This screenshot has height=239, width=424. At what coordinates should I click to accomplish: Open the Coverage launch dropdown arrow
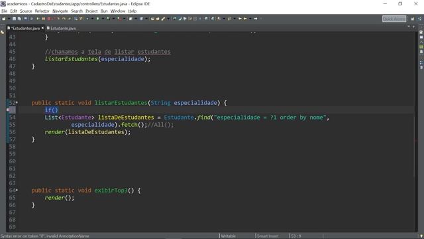coord(113,19)
